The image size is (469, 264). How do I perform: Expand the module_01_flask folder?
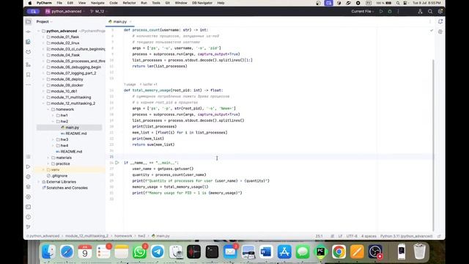(x=43, y=37)
